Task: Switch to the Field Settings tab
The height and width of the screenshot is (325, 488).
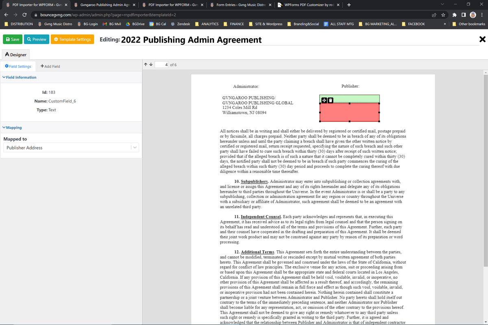Action: [x=18, y=66]
